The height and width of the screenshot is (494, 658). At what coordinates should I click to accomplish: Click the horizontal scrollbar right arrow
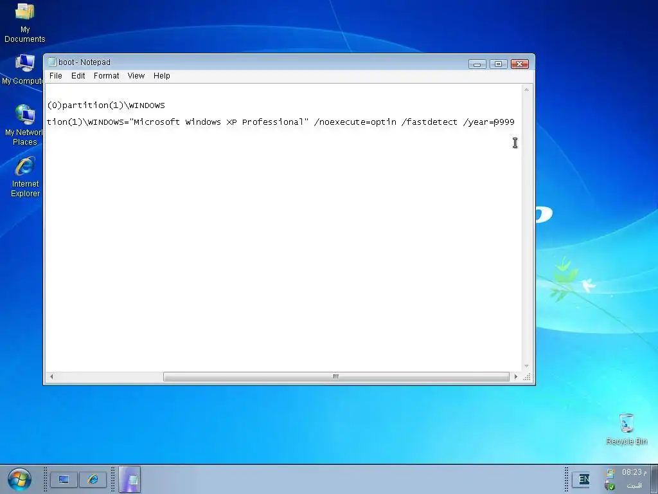pos(516,377)
